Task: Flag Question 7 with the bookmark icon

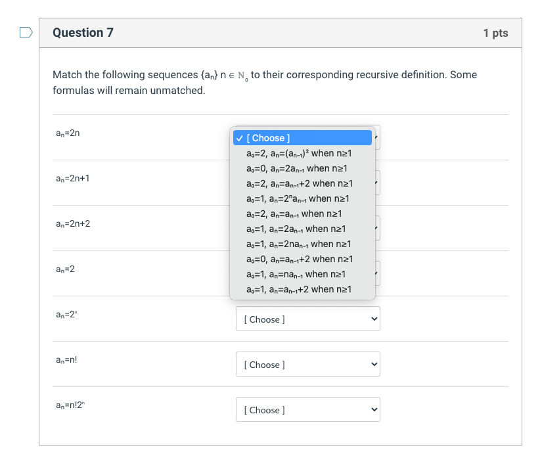Action: tap(26, 32)
